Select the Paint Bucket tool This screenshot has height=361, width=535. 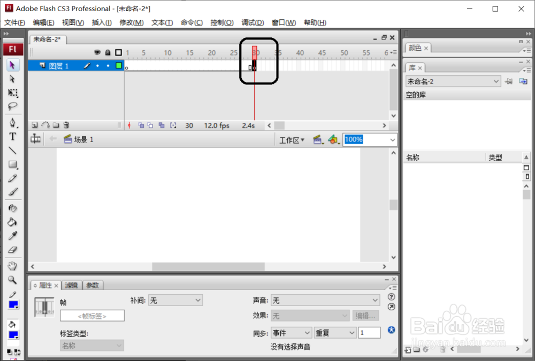pos(13,222)
